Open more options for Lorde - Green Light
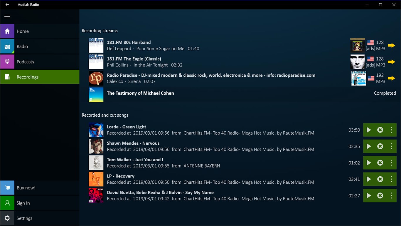Screen dimensions: 401x226 (391, 130)
